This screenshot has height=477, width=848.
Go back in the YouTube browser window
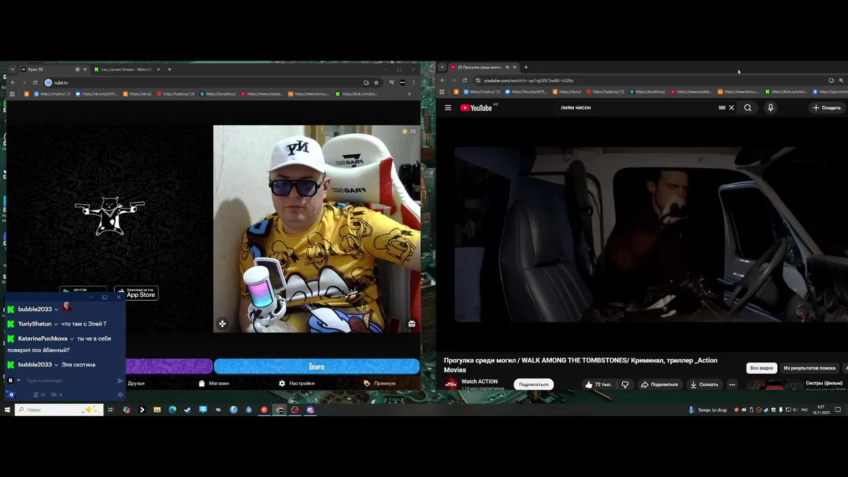pos(443,80)
